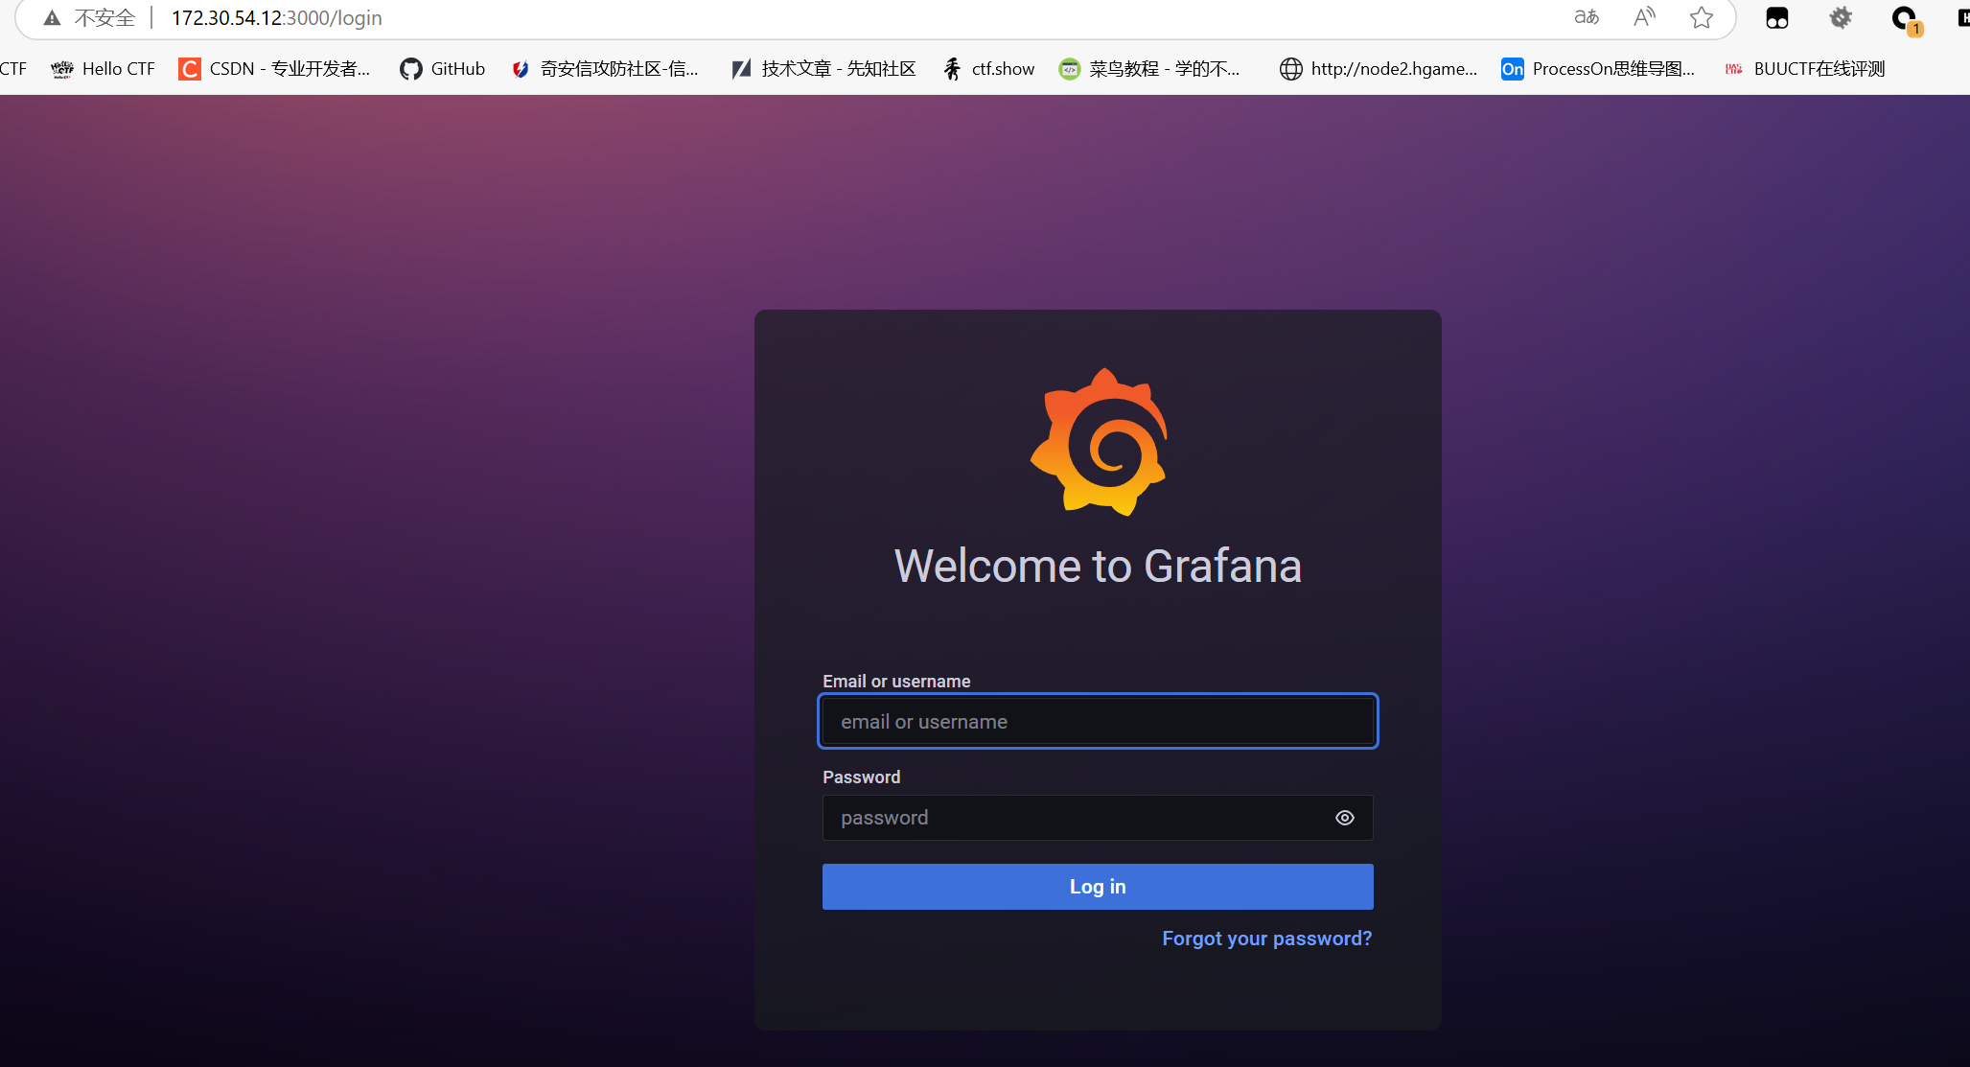Click the Welcome to Grafana heading
The width and height of the screenshot is (1970, 1067).
tap(1098, 566)
